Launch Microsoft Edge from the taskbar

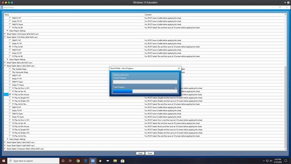tap(85, 161)
